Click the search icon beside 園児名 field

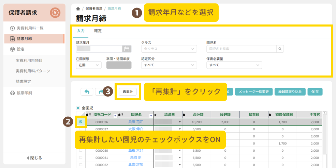280,49
